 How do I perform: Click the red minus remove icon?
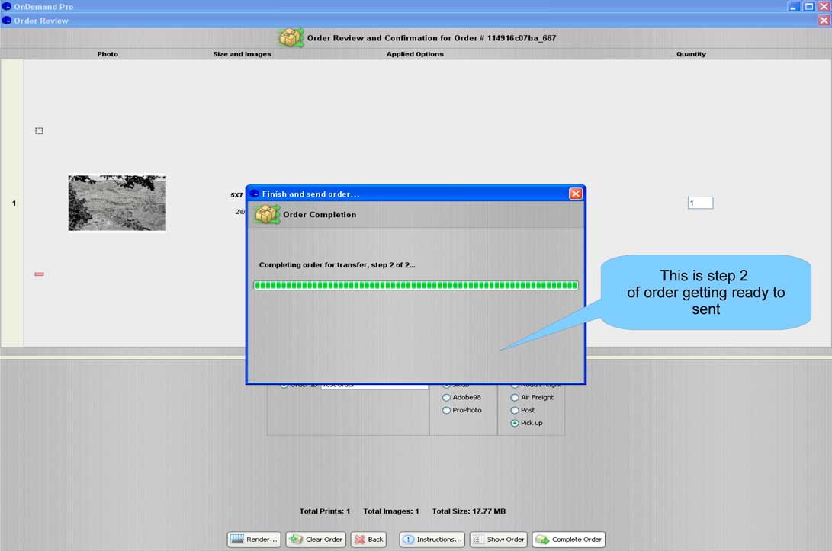[39, 274]
